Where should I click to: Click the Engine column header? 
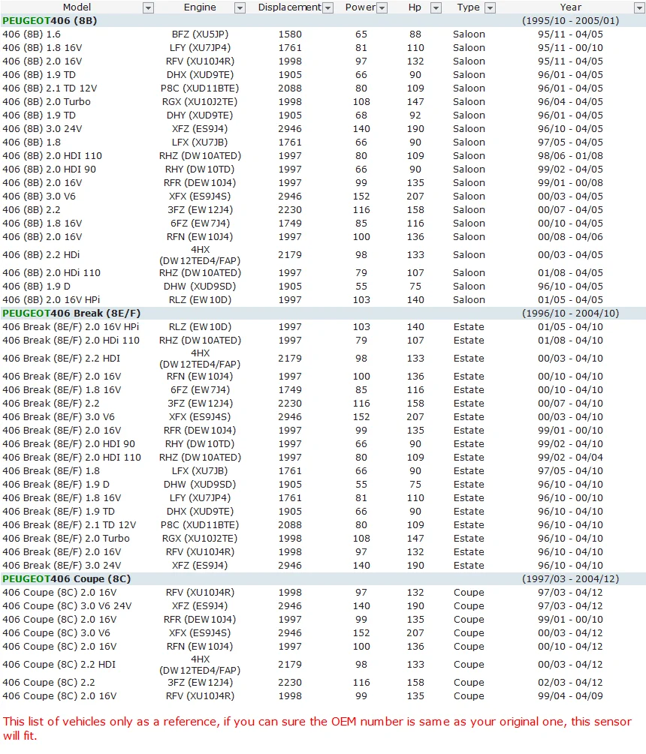coord(200,8)
